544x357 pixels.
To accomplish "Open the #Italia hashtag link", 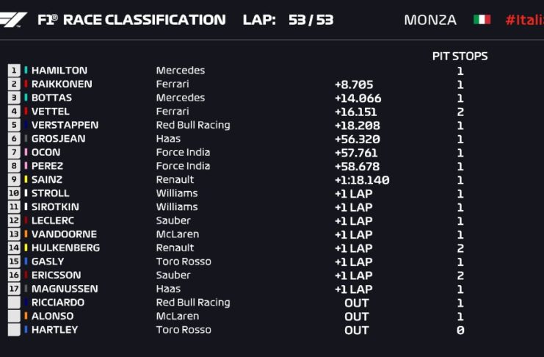I will click(524, 20).
